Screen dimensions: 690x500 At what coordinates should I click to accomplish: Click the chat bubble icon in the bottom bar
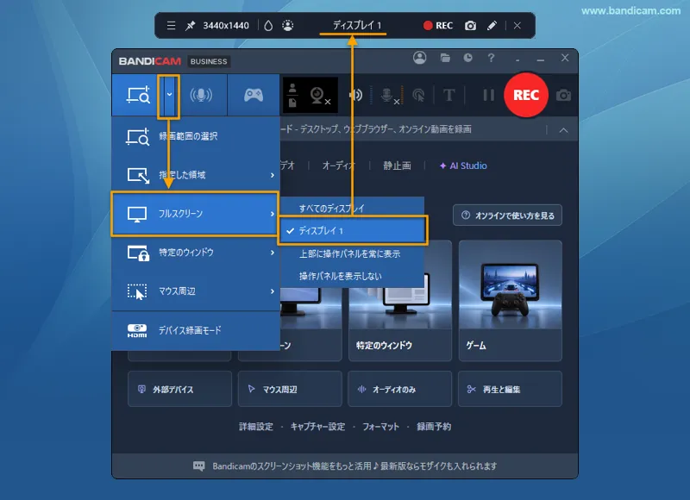coord(199,466)
